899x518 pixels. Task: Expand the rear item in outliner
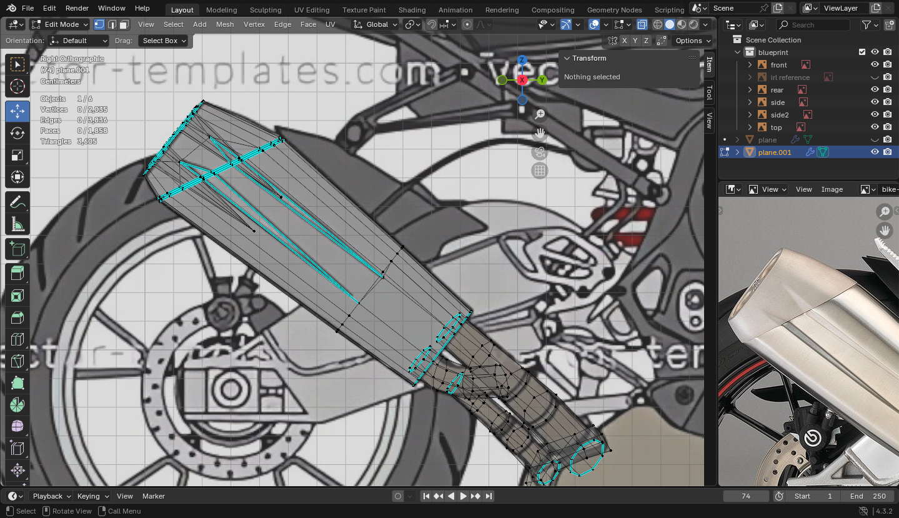pos(750,90)
